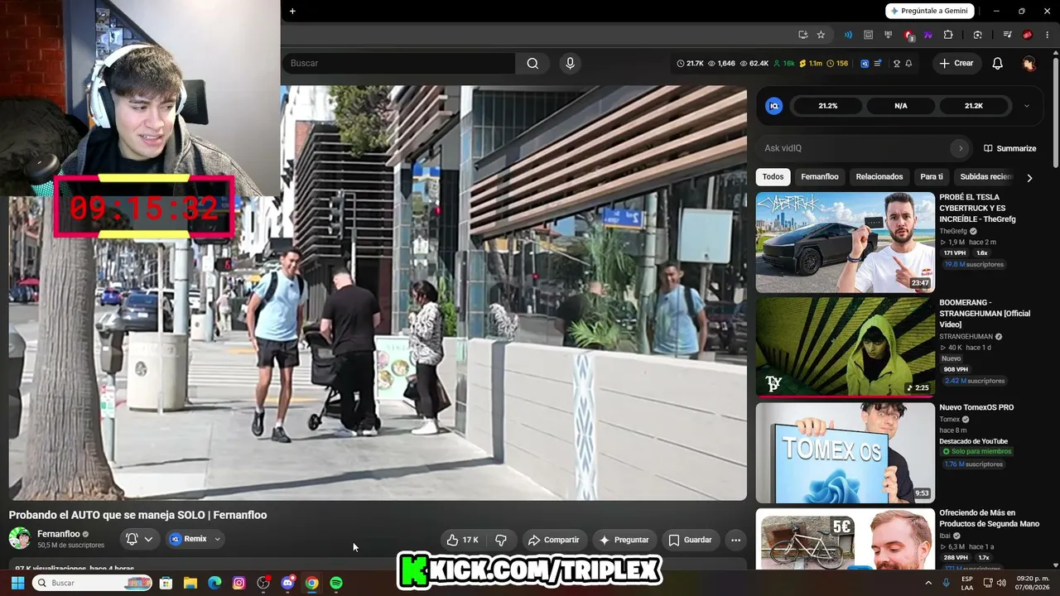
Task: Click the vidIQ list icon in stats bar
Action: [878, 63]
